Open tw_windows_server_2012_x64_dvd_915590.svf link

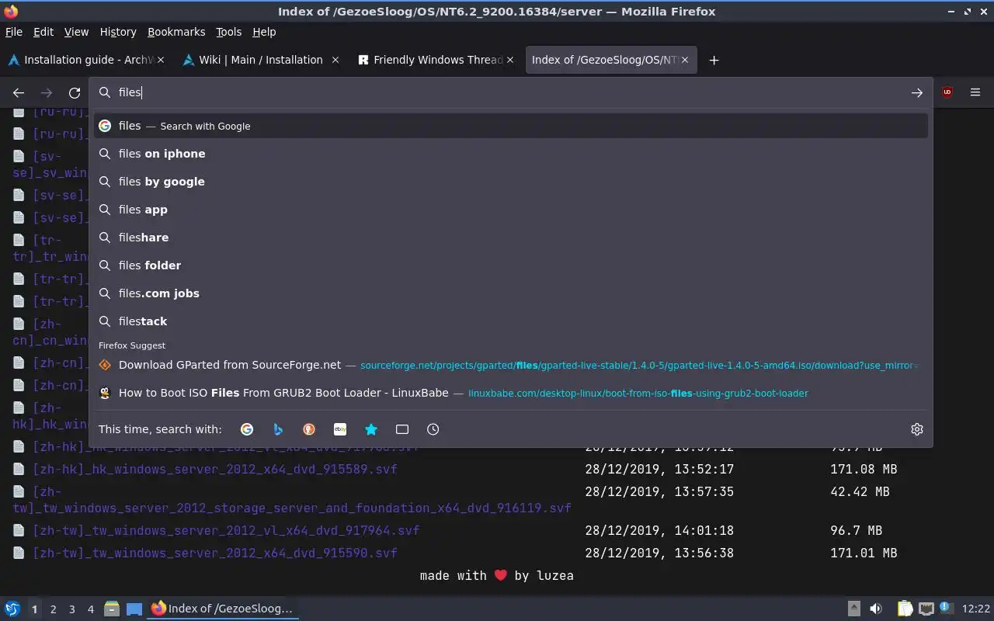coord(214,553)
